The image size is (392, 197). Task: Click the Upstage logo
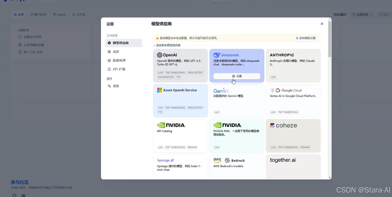165,160
